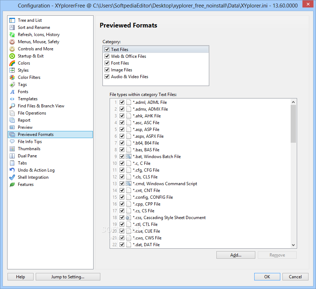Confirm with the OK button
The width and height of the screenshot is (316, 289).
click(x=267, y=277)
